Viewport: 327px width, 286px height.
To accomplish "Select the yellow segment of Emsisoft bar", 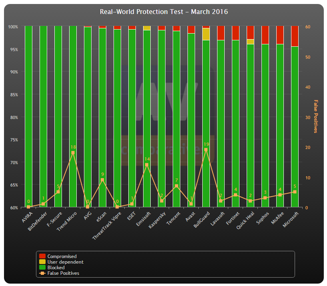I will (147, 28).
